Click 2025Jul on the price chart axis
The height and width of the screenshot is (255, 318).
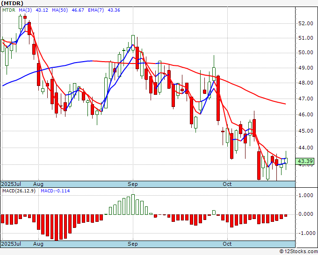point(11,184)
